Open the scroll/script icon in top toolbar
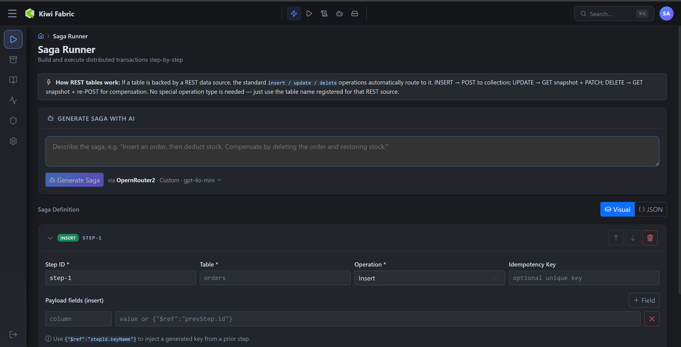Screen dimensions: 681x347 pyautogui.click(x=324, y=14)
